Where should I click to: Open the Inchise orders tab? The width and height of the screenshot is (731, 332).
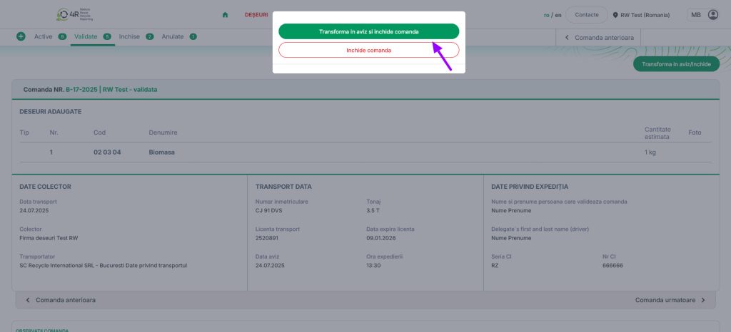129,36
